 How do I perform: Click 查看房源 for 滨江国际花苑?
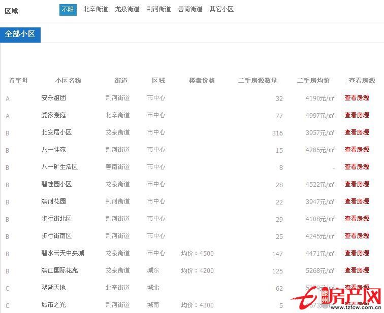pos(357,270)
